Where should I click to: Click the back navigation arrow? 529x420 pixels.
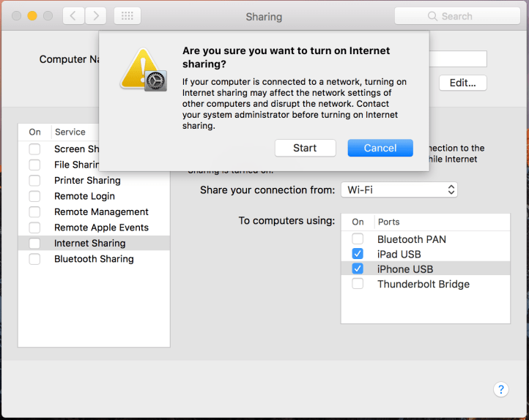pyautogui.click(x=73, y=16)
